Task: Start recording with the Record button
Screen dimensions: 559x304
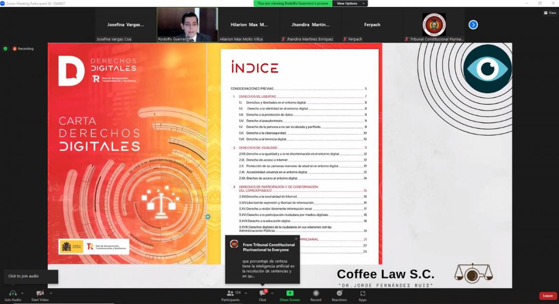Action: point(316,293)
